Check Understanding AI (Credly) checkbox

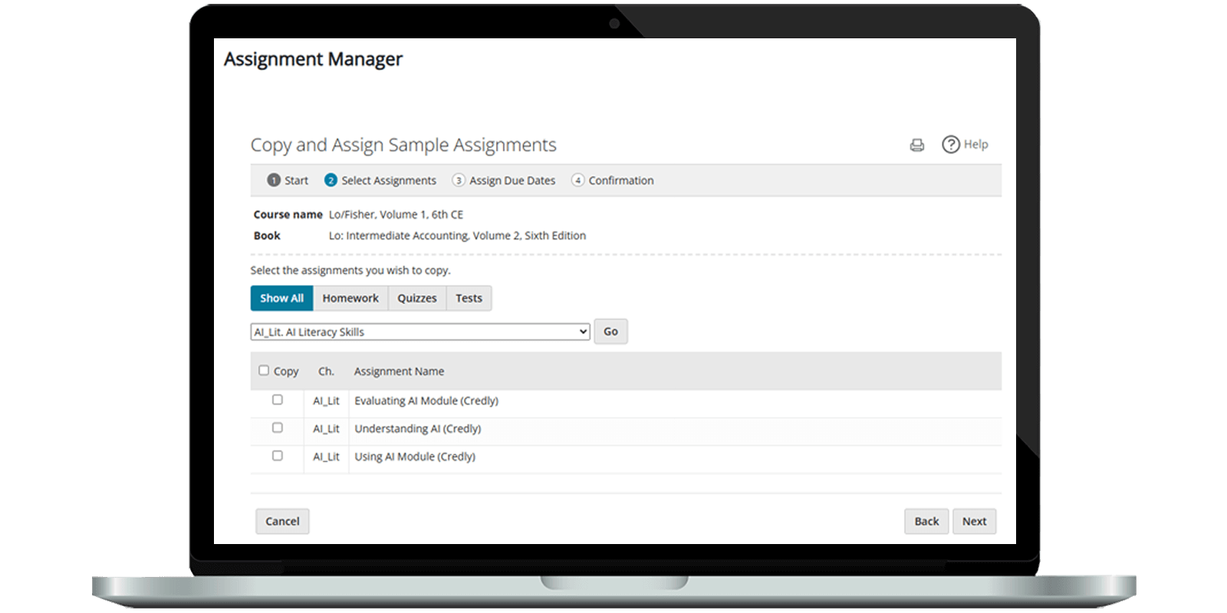point(278,428)
